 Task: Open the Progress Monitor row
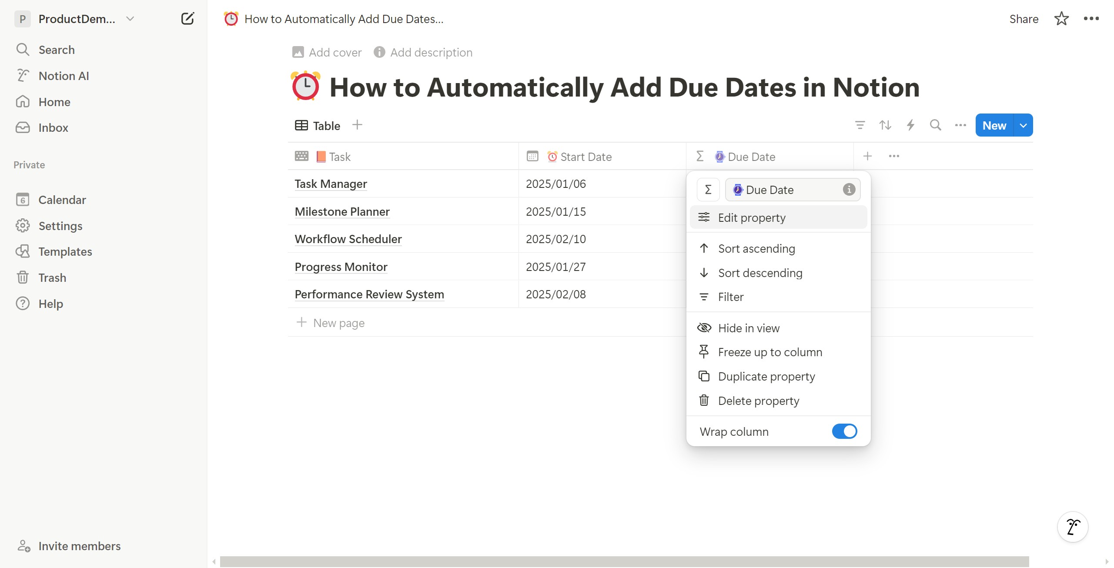point(341,267)
